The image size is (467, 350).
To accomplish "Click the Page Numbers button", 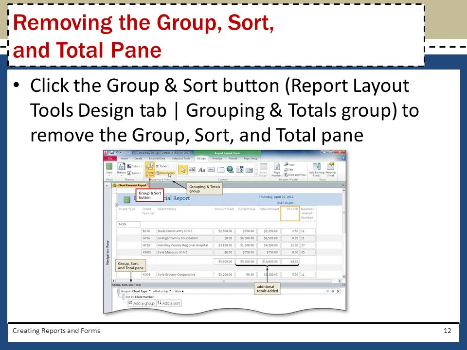I will pyautogui.click(x=277, y=170).
